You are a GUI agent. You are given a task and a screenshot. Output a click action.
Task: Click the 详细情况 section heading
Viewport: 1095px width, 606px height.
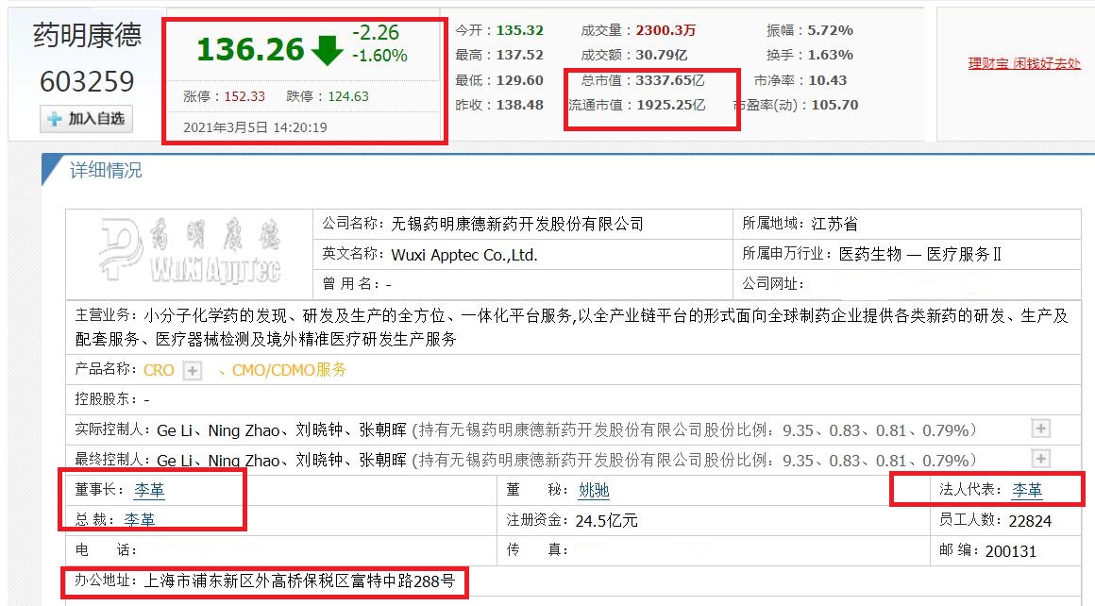[x=106, y=170]
